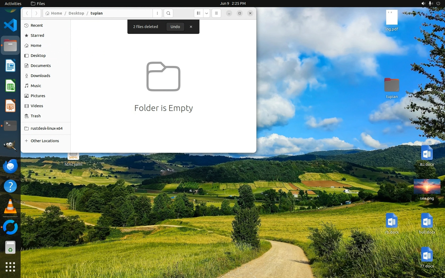Click the search icon in Files toolbar

(x=168, y=13)
